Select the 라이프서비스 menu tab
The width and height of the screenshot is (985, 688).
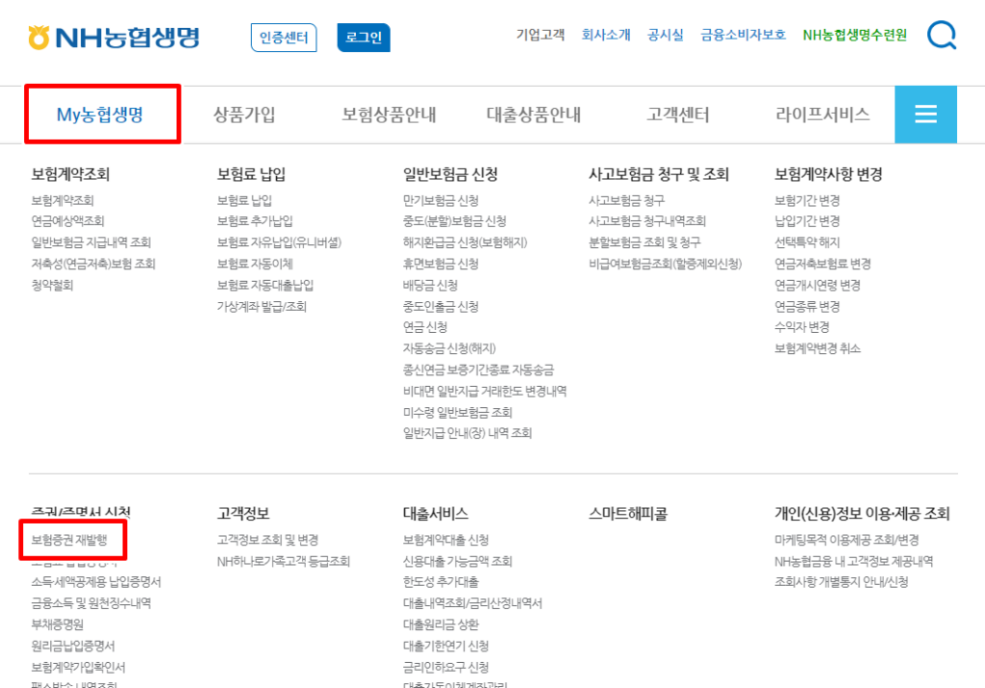822,115
